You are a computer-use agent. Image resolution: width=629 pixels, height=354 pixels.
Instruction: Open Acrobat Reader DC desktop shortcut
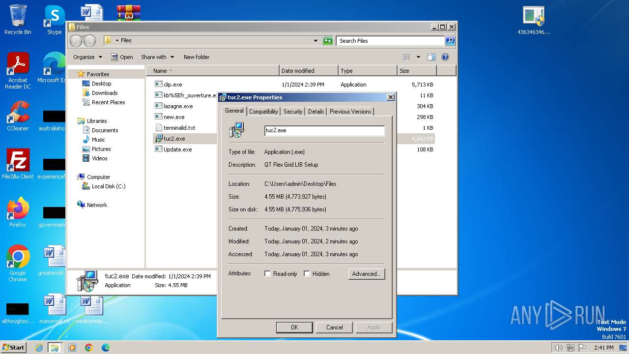pos(18,71)
